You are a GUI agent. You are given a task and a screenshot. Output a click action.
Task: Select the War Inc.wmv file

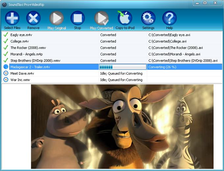20,80
